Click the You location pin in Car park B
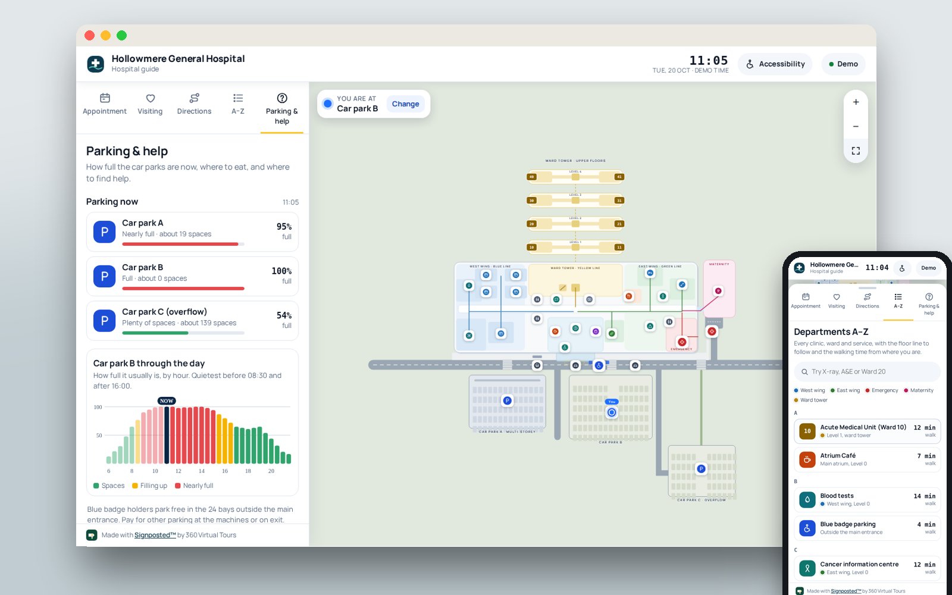This screenshot has height=595, width=952. 612,412
